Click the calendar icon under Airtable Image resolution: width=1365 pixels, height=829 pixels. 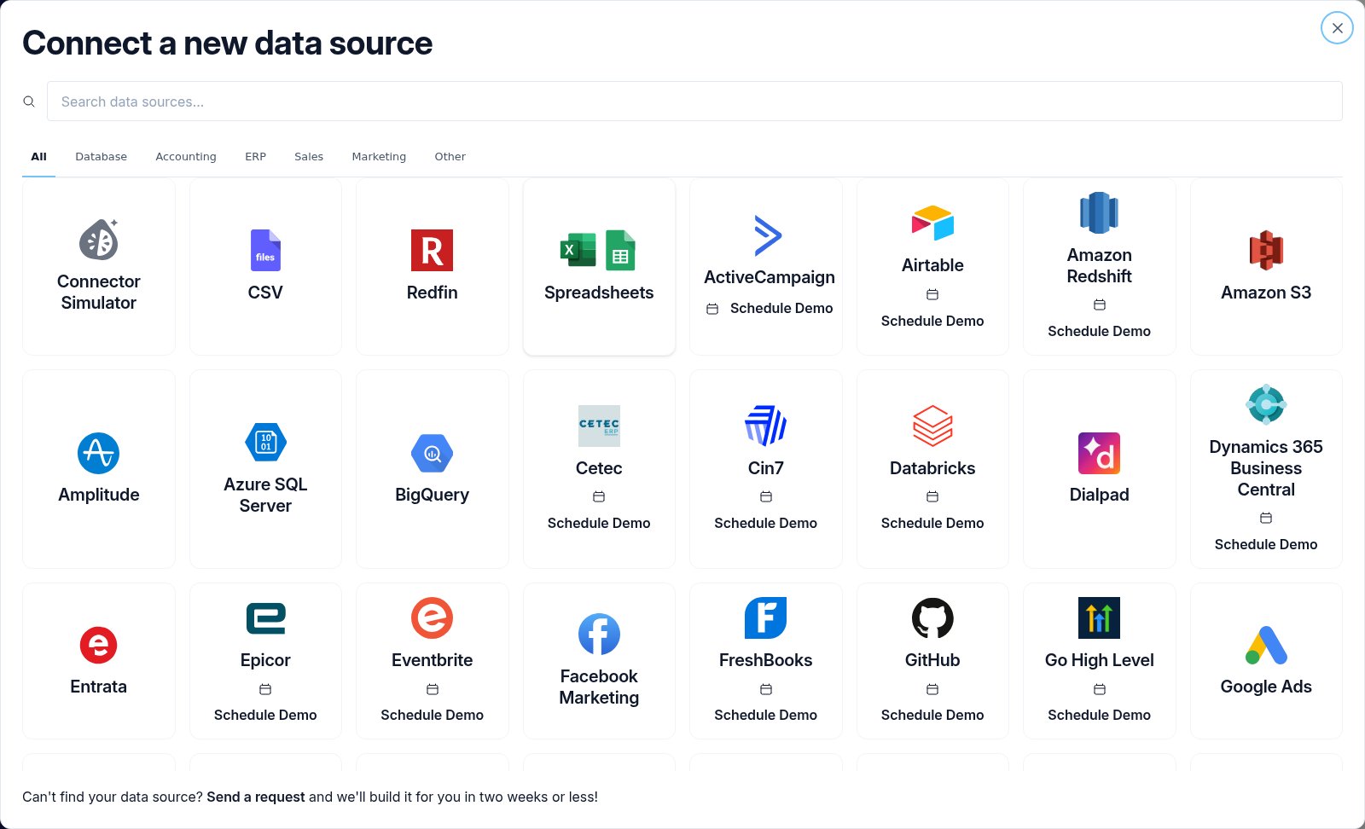click(x=932, y=294)
